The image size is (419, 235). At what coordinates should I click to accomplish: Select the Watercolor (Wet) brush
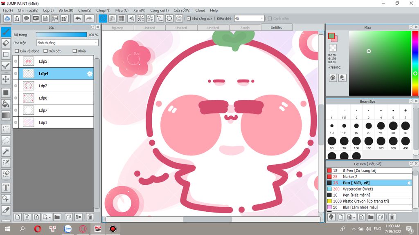point(369,189)
